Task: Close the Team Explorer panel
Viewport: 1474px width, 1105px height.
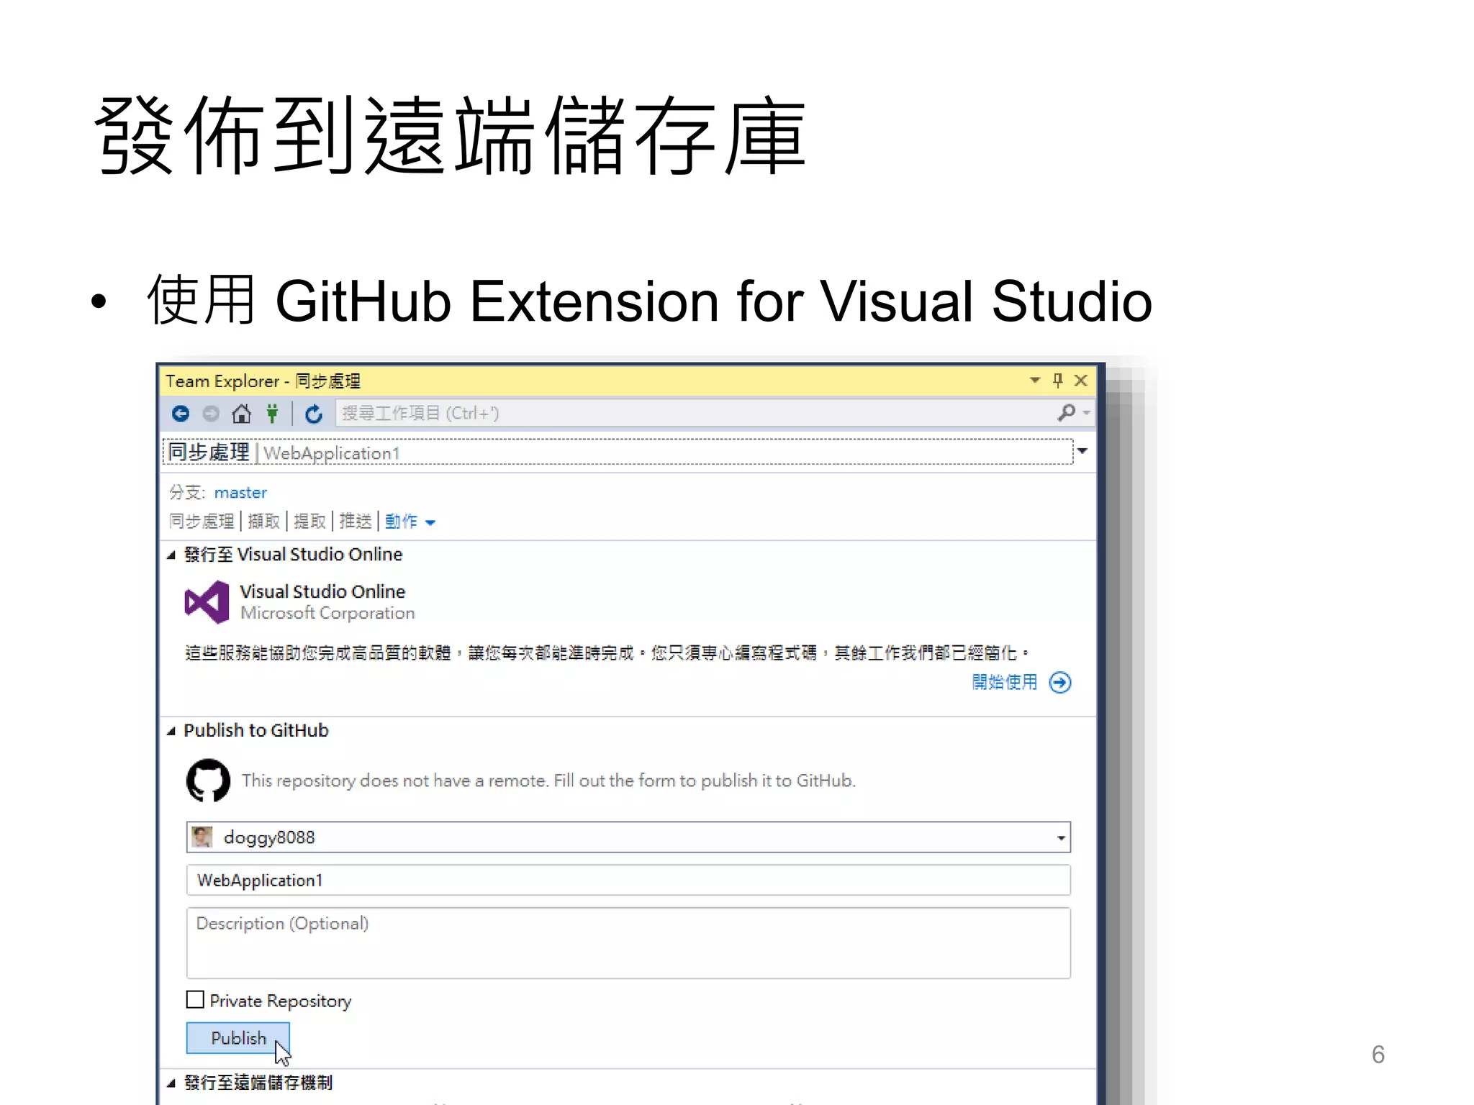Action: click(1080, 380)
